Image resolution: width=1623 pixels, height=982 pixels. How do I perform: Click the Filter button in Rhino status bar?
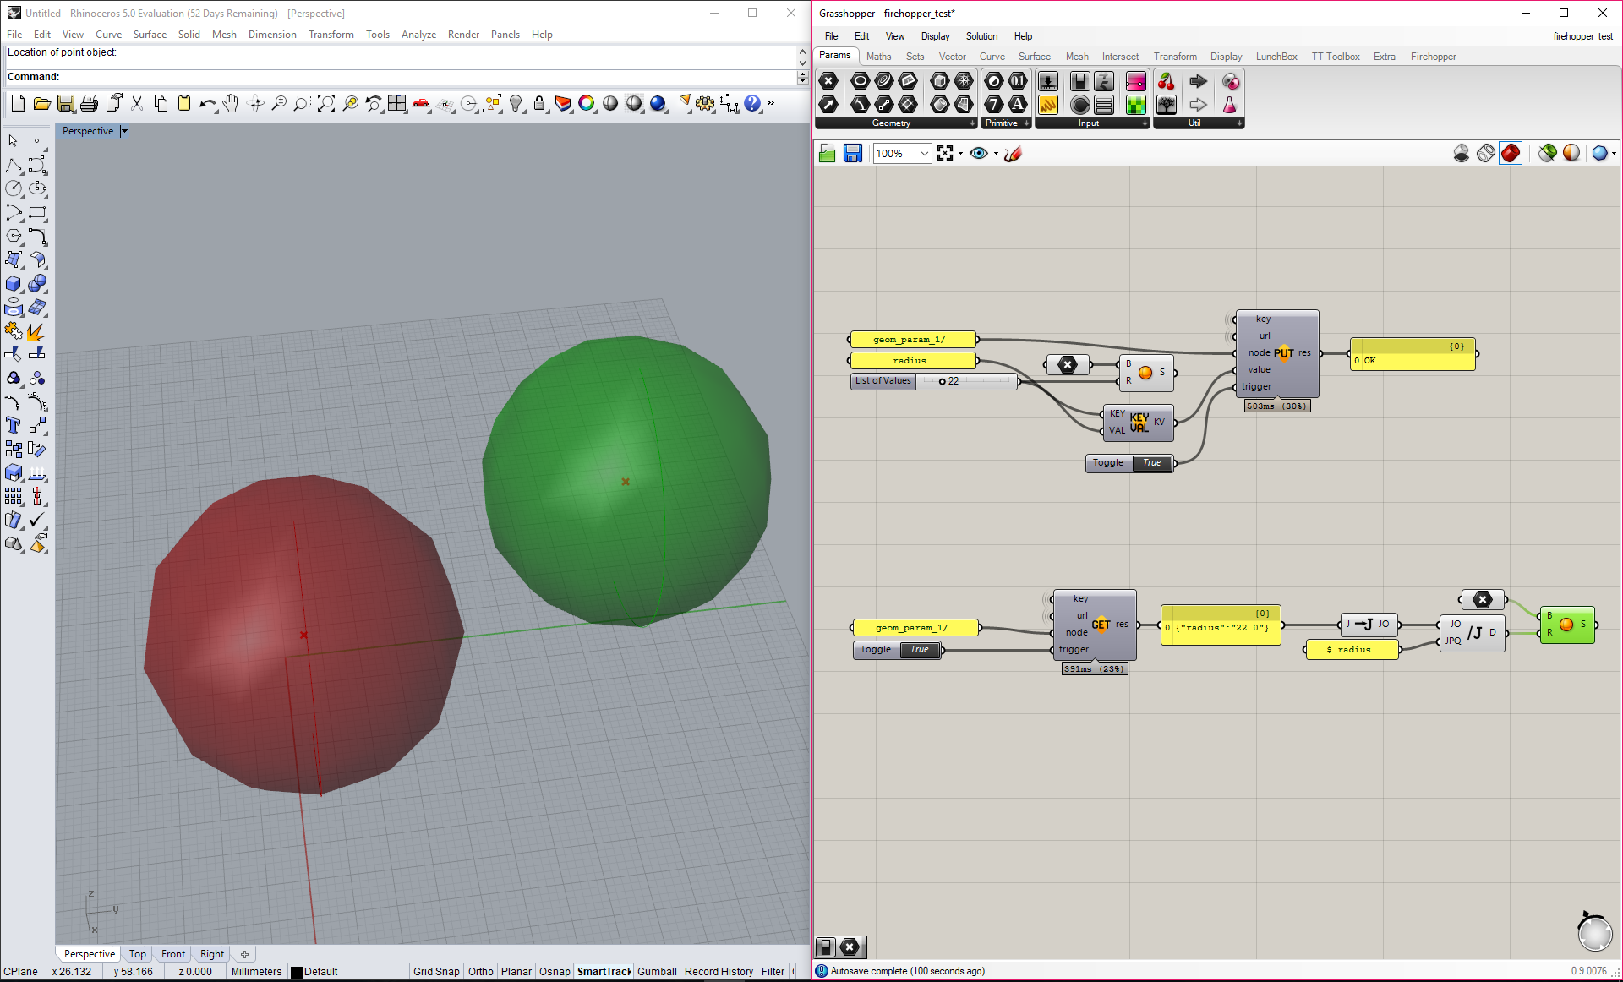pyautogui.click(x=773, y=971)
